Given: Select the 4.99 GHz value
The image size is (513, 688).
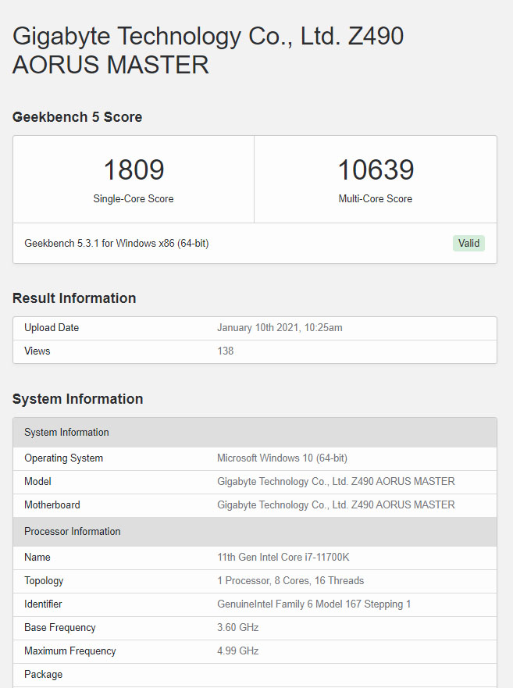Looking at the screenshot, I should tap(238, 651).
